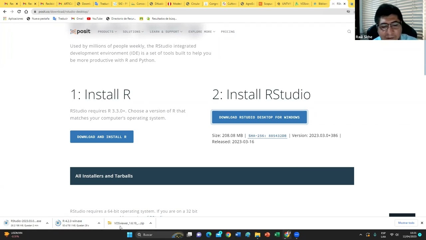Show hidden system tray icons
This screenshot has width=426, height=240.
pyautogui.click(x=360, y=235)
